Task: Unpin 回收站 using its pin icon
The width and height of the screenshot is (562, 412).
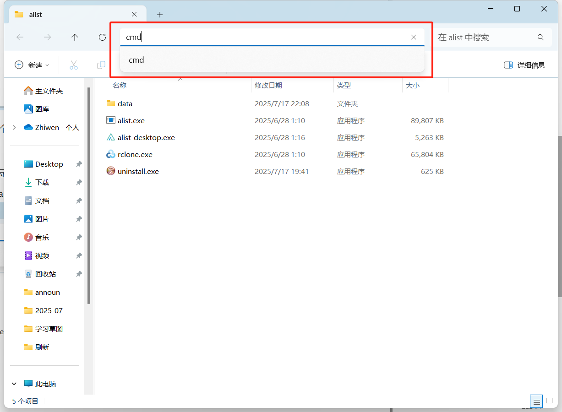Action: (79, 274)
